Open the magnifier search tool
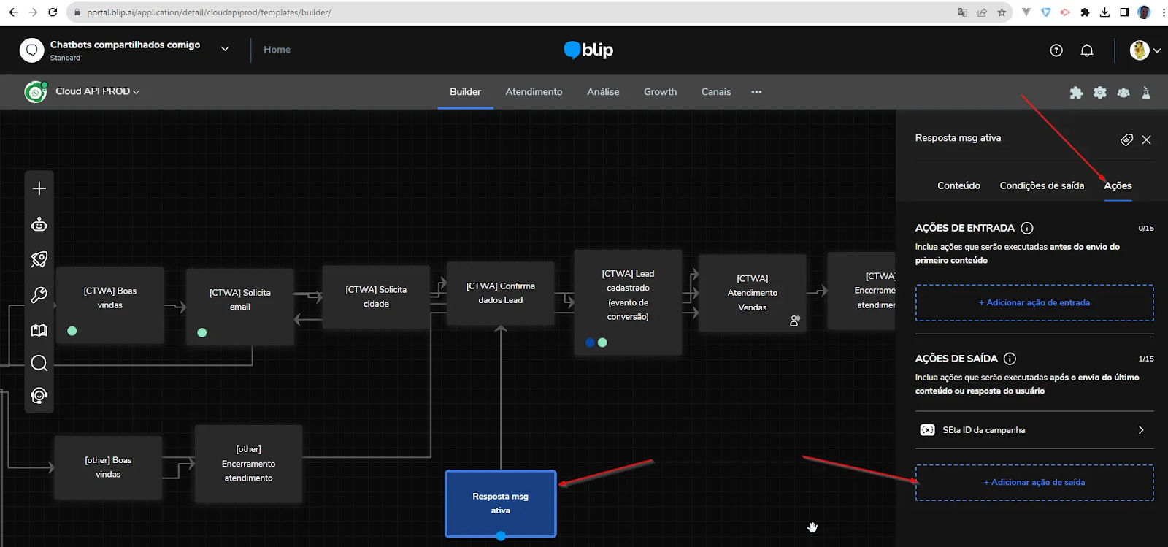 click(x=39, y=363)
